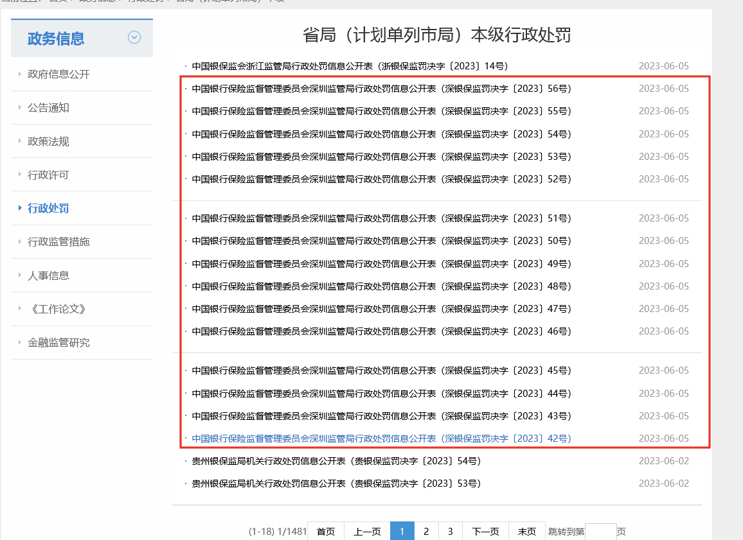Open 金融监管研究 sidebar item
The width and height of the screenshot is (743, 540).
coord(58,343)
